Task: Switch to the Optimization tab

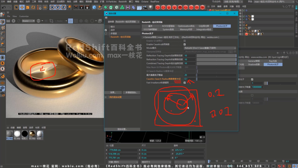Action: coord(186,26)
